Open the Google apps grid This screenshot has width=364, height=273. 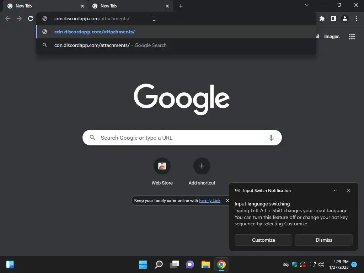click(x=352, y=37)
